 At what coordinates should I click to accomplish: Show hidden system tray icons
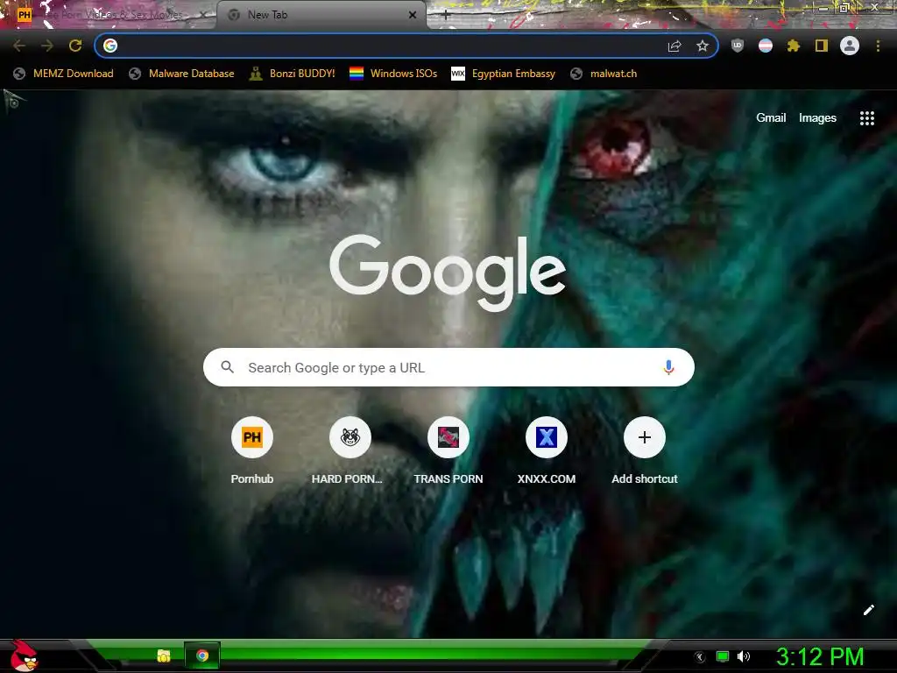point(700,657)
